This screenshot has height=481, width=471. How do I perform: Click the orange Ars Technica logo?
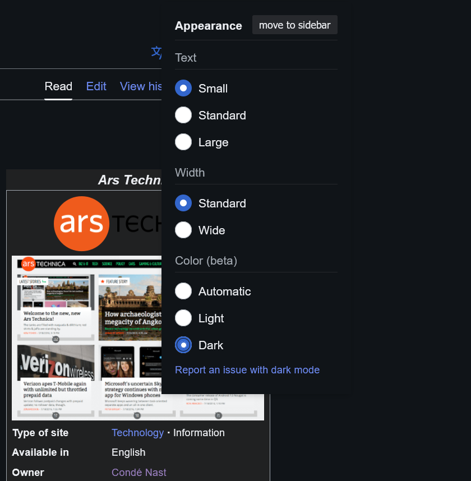(x=81, y=223)
